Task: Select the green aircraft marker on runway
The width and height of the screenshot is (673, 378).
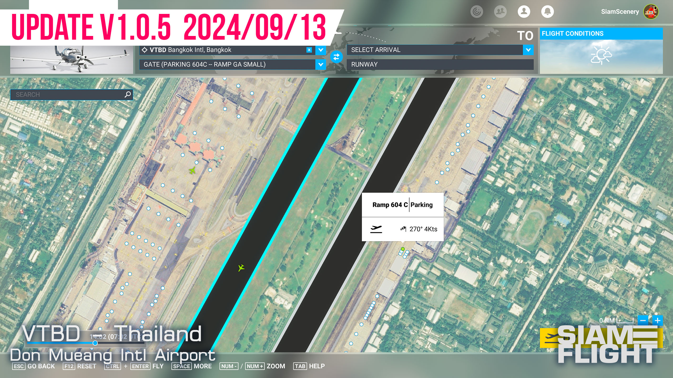Action: (x=241, y=268)
